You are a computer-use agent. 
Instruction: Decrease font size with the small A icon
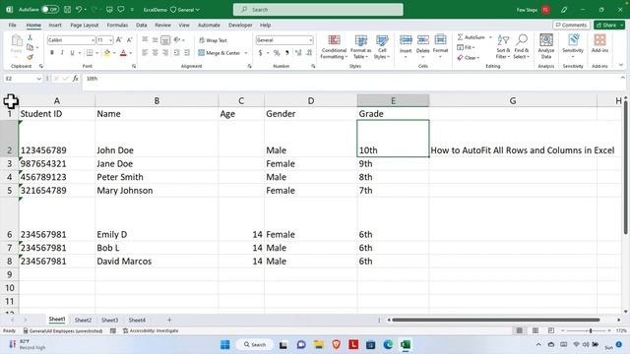coord(129,39)
